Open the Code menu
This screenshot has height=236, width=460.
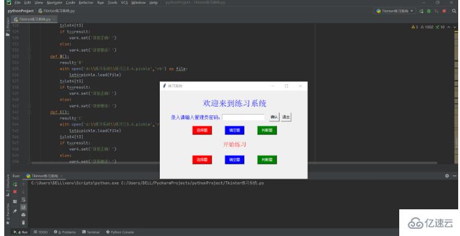[70, 2]
